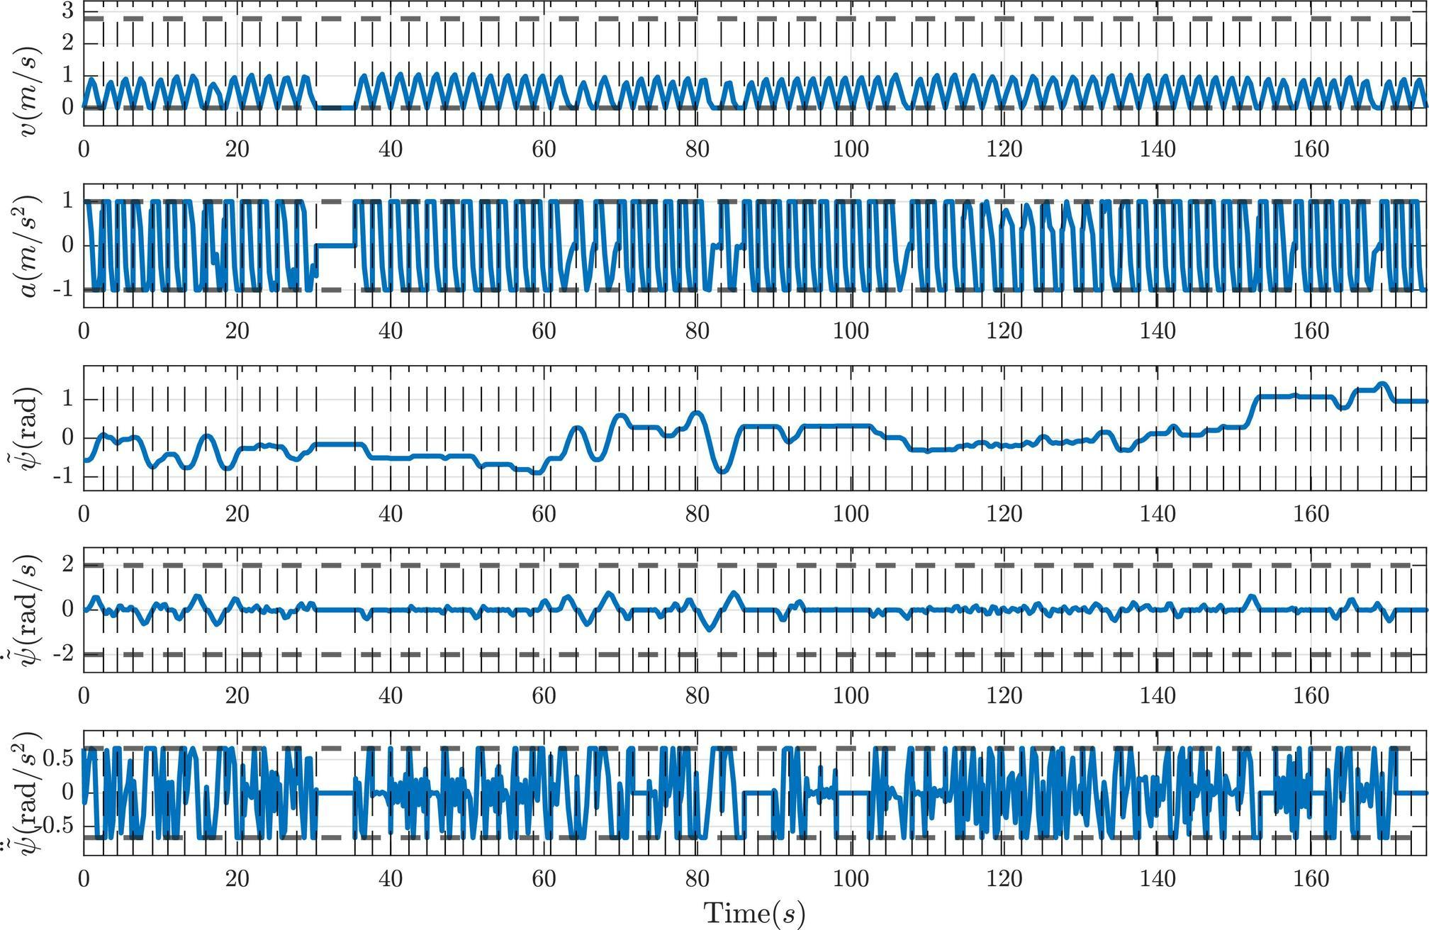Click the 20 tick label under rad/s plot
This screenshot has height=930, width=1429.
tap(237, 696)
